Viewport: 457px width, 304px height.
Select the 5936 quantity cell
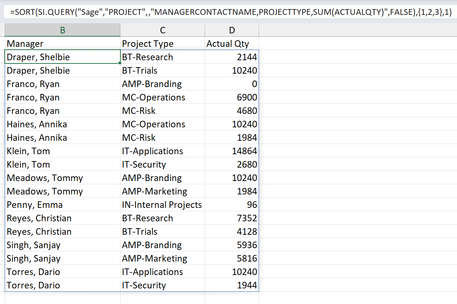point(232,245)
